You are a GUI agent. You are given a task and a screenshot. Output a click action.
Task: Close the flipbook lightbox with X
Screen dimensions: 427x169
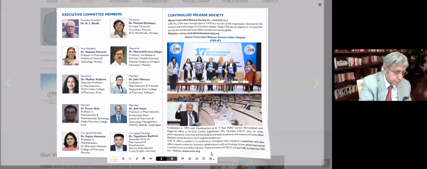coord(320,5)
